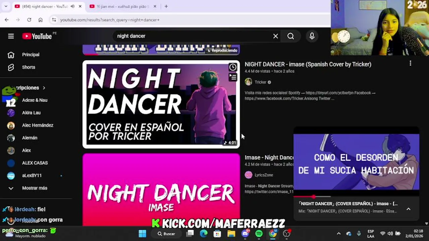Add Tricker cover video to queue
The height and width of the screenshot is (241, 429).
233,77
